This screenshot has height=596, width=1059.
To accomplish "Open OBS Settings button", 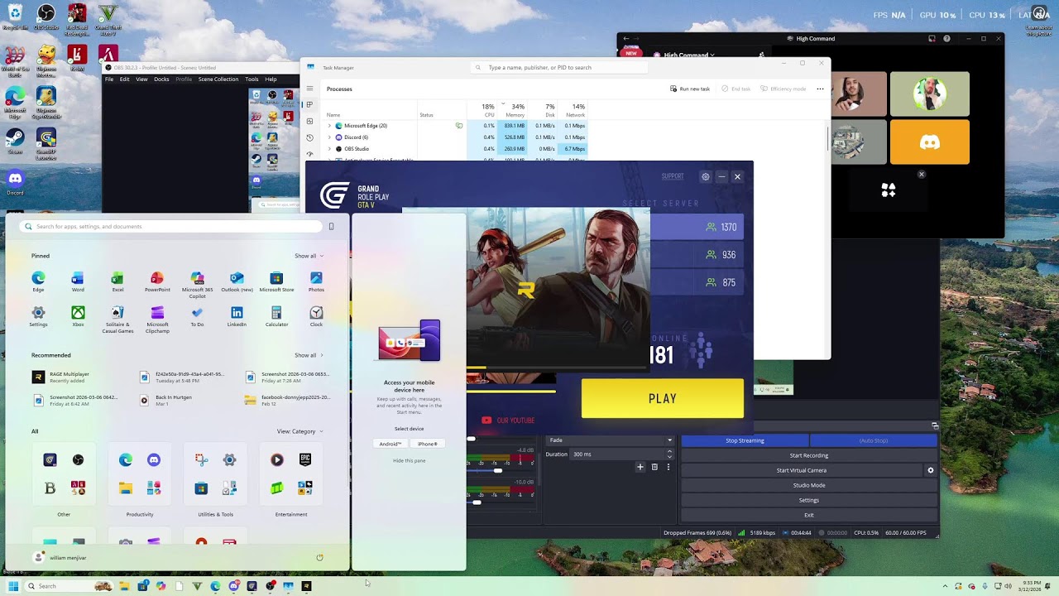I will point(809,500).
